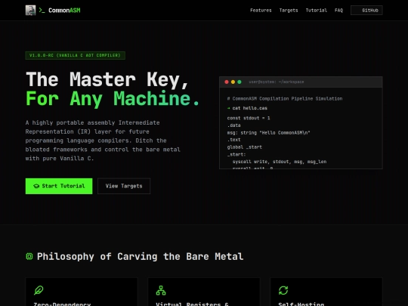Viewport: 408px width, 306px height.
Task: Click the 'msg: string' code line
Action: [x=268, y=133]
